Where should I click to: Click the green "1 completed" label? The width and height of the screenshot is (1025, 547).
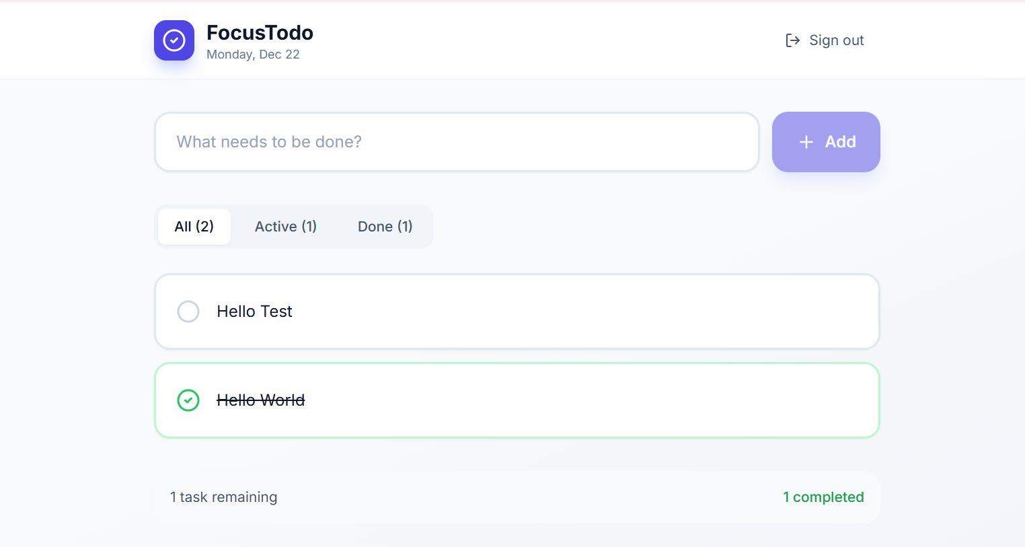pos(823,497)
